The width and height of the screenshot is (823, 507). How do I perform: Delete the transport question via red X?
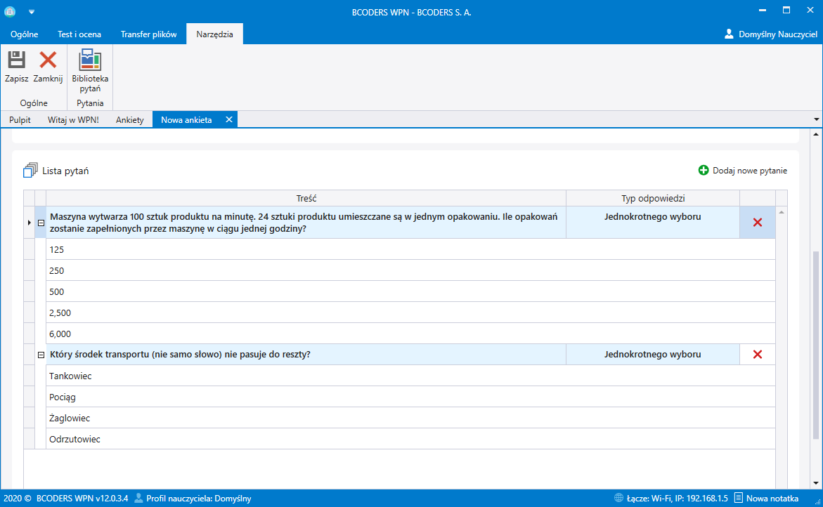[x=758, y=355]
